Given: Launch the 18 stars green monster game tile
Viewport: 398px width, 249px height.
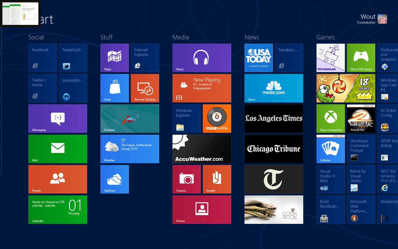Looking at the screenshot, I should point(346,88).
